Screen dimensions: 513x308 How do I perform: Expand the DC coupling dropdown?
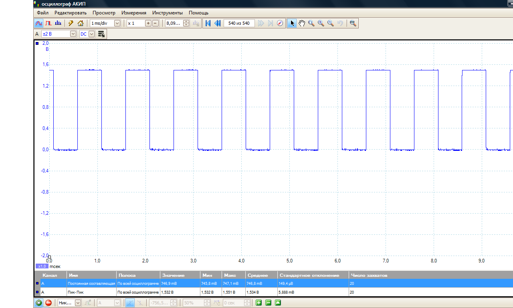[x=91, y=34]
